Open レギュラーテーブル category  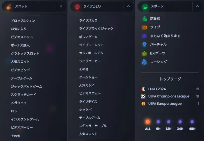(x=93, y=126)
